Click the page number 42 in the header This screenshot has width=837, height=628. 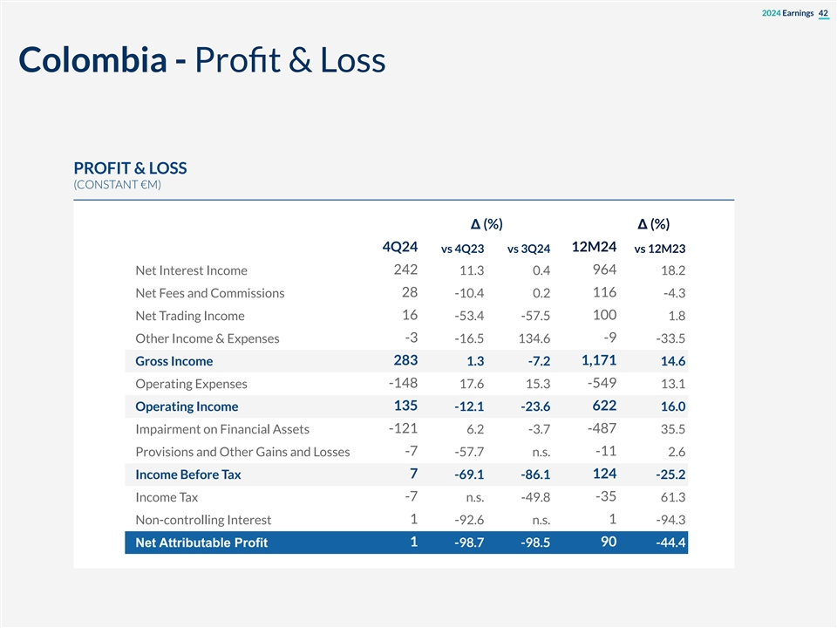pyautogui.click(x=823, y=12)
